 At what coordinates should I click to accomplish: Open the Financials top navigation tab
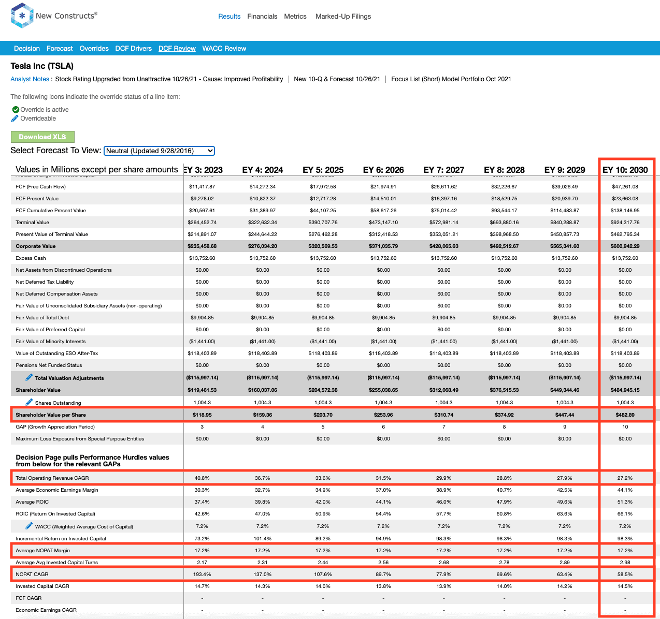pyautogui.click(x=262, y=17)
